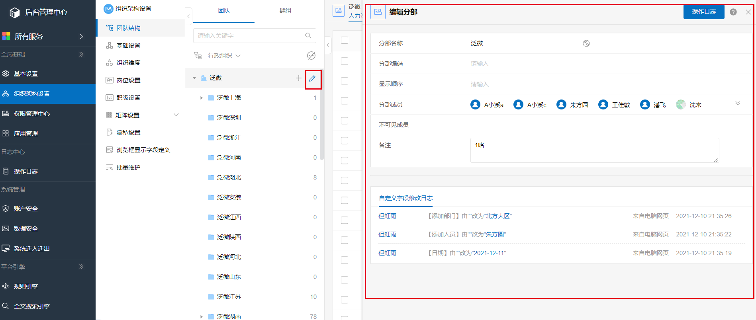
Task: Click 但虹雨 in the 2021-12-11 log row
Action: pyautogui.click(x=387, y=253)
